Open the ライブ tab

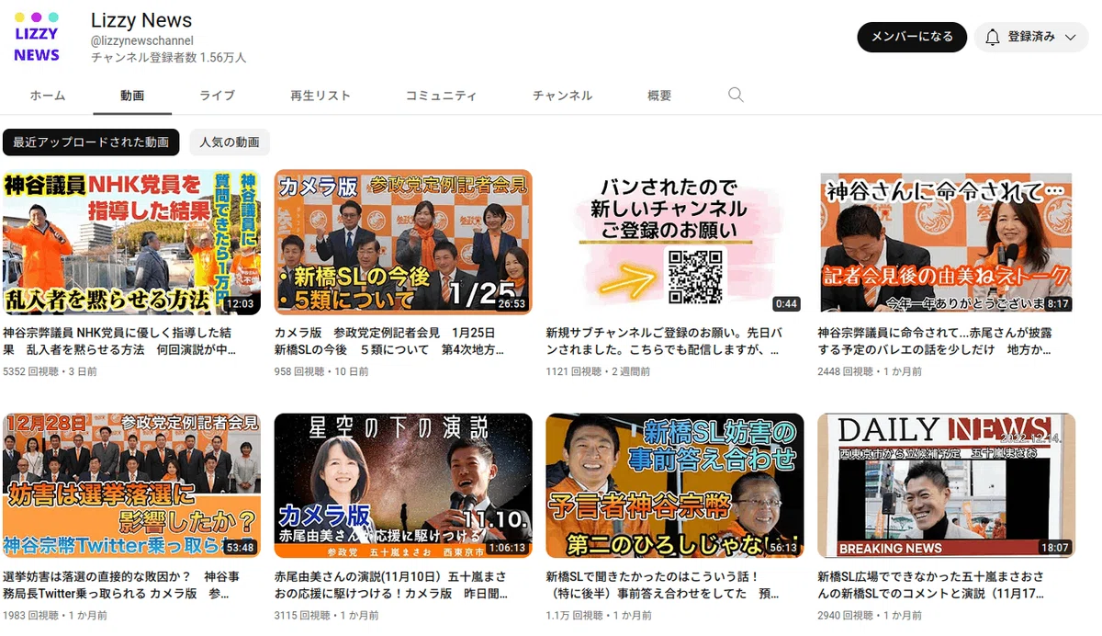coord(218,96)
